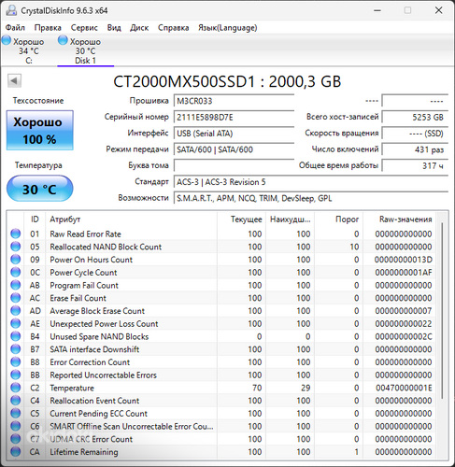The width and height of the screenshot is (455, 467).
Task: Click the status orb for SATA interface Downshift
Action: pos(15,349)
